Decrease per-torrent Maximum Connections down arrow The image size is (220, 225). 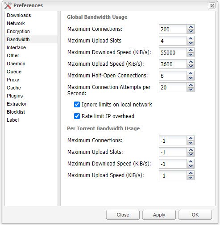click(x=191, y=143)
